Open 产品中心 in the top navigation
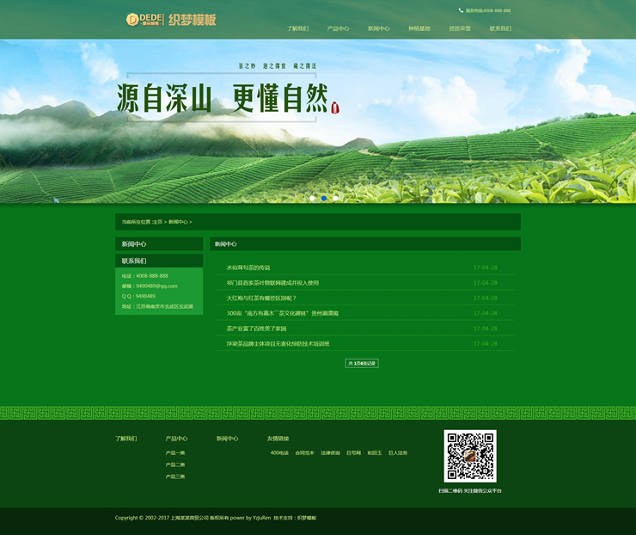Image resolution: width=636 pixels, height=535 pixels. (338, 28)
